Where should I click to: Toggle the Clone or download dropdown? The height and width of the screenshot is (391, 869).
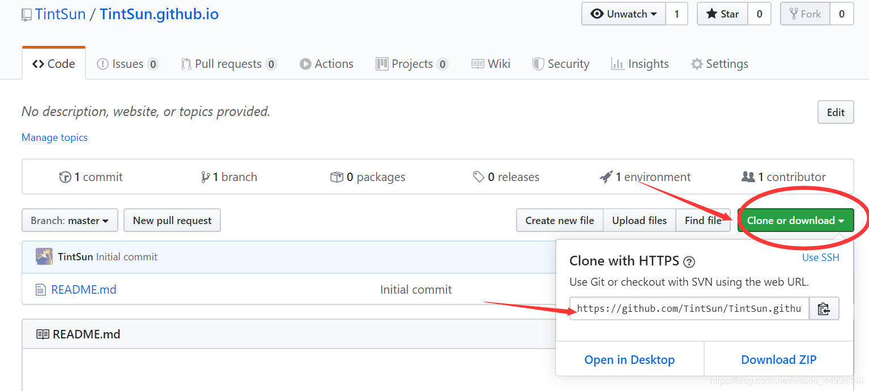[795, 220]
